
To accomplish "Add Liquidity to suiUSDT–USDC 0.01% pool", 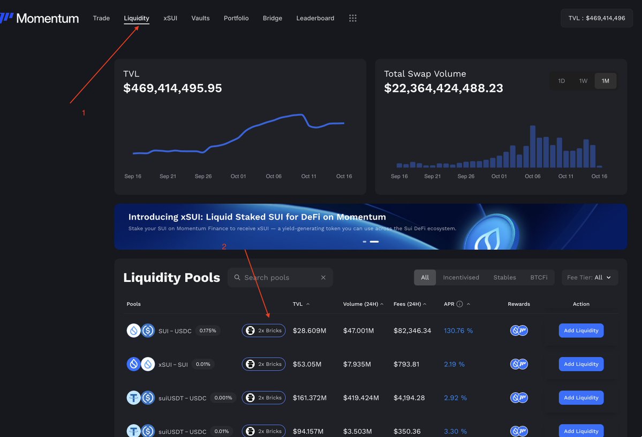I will pos(581,431).
